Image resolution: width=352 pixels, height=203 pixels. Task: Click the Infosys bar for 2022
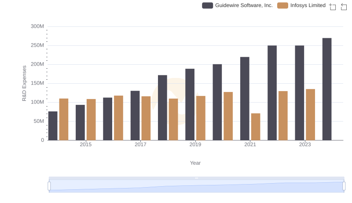(x=283, y=116)
